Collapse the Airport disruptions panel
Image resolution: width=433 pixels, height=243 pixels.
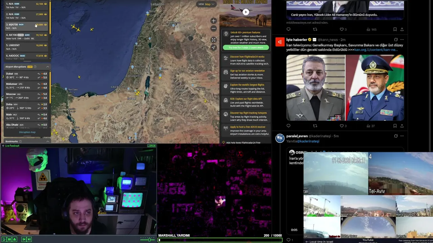click(47, 67)
